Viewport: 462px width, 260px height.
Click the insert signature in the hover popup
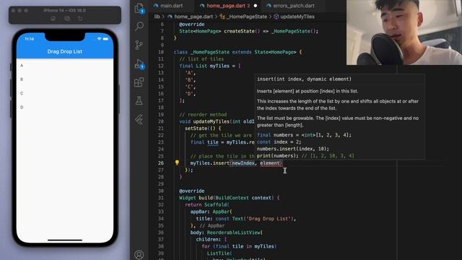304,79
